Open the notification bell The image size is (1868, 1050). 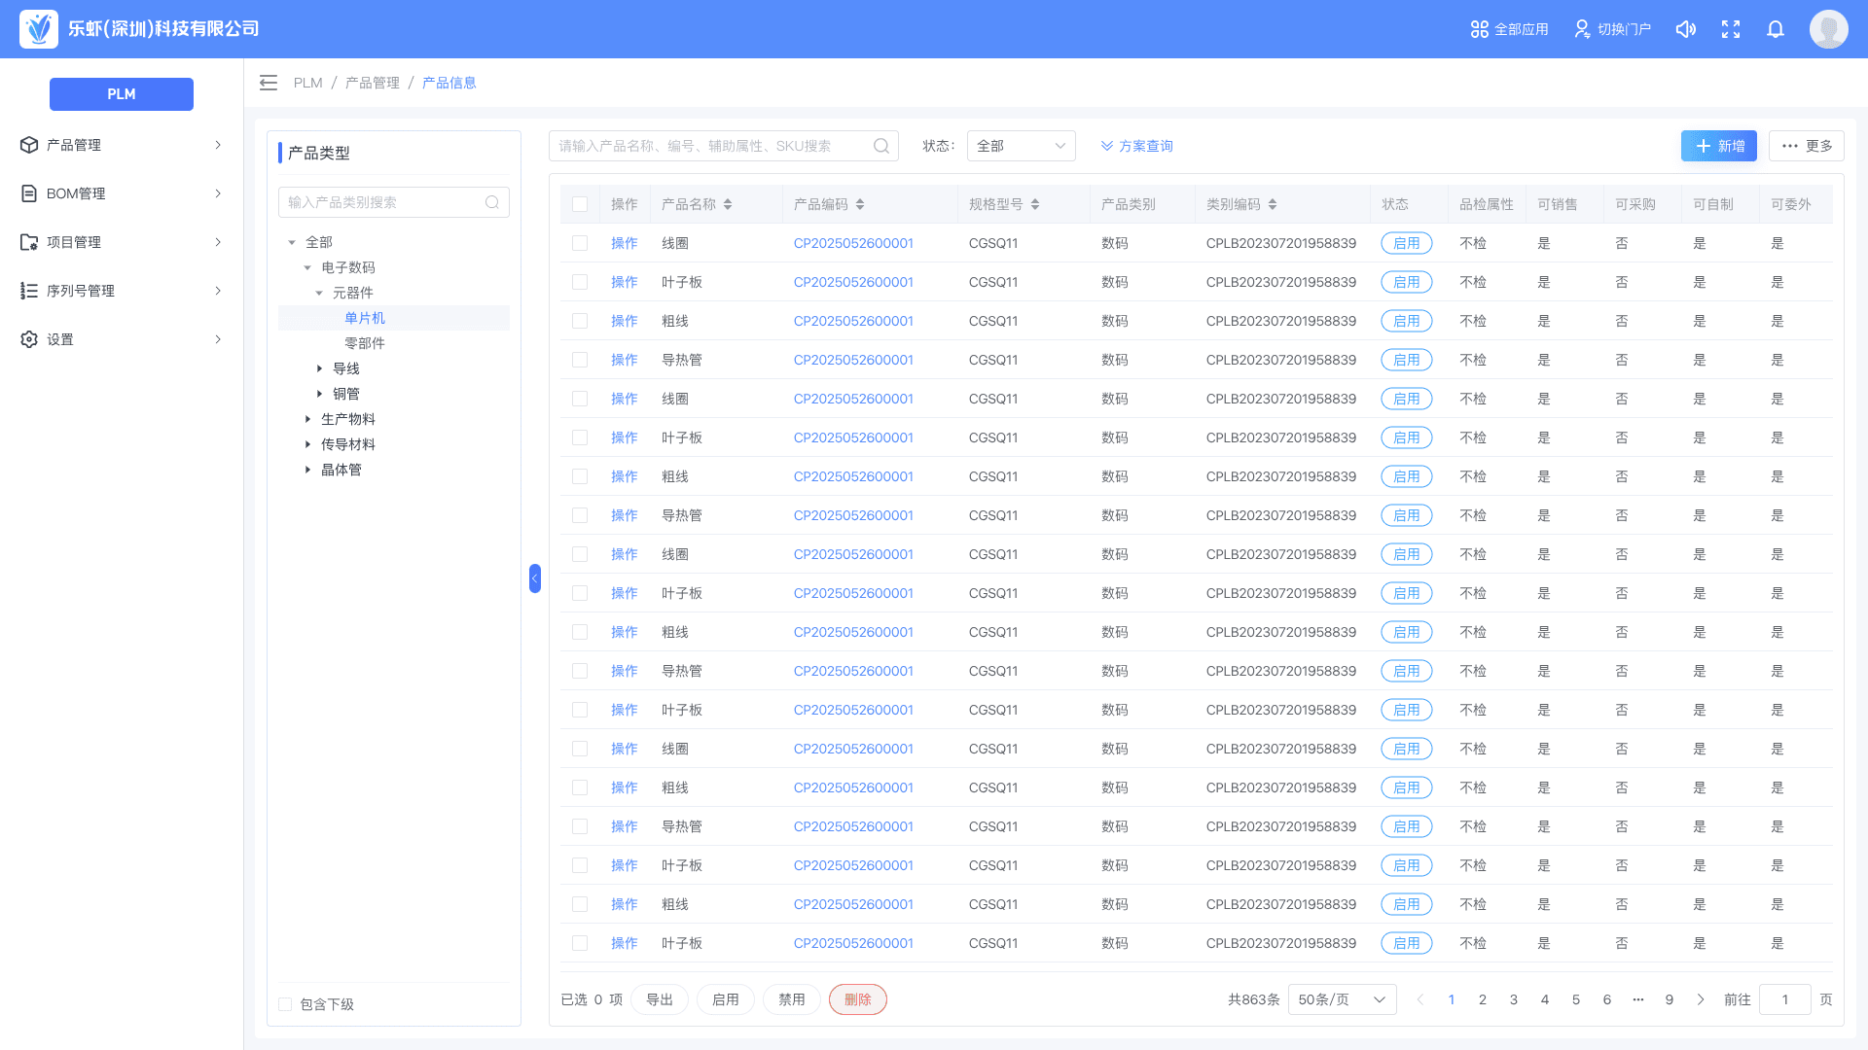(x=1776, y=29)
